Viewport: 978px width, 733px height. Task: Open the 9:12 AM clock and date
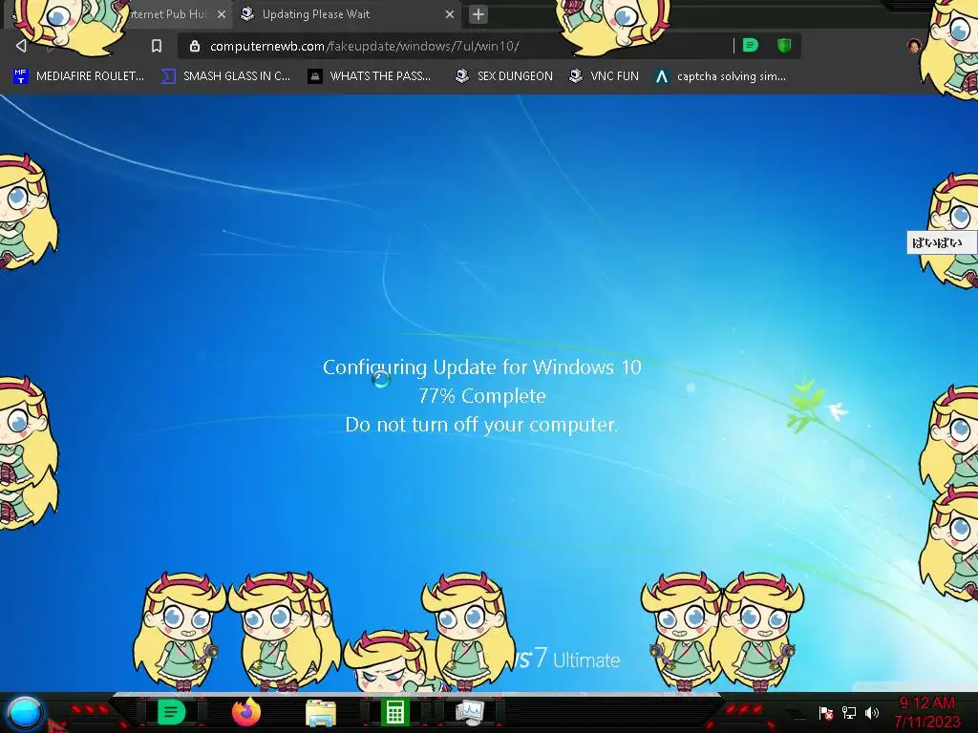pos(926,712)
